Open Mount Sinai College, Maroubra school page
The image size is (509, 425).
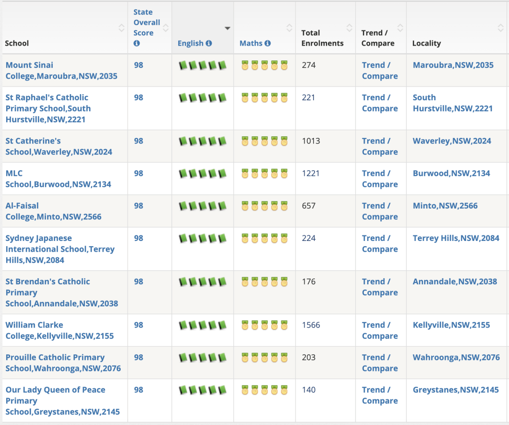point(61,70)
